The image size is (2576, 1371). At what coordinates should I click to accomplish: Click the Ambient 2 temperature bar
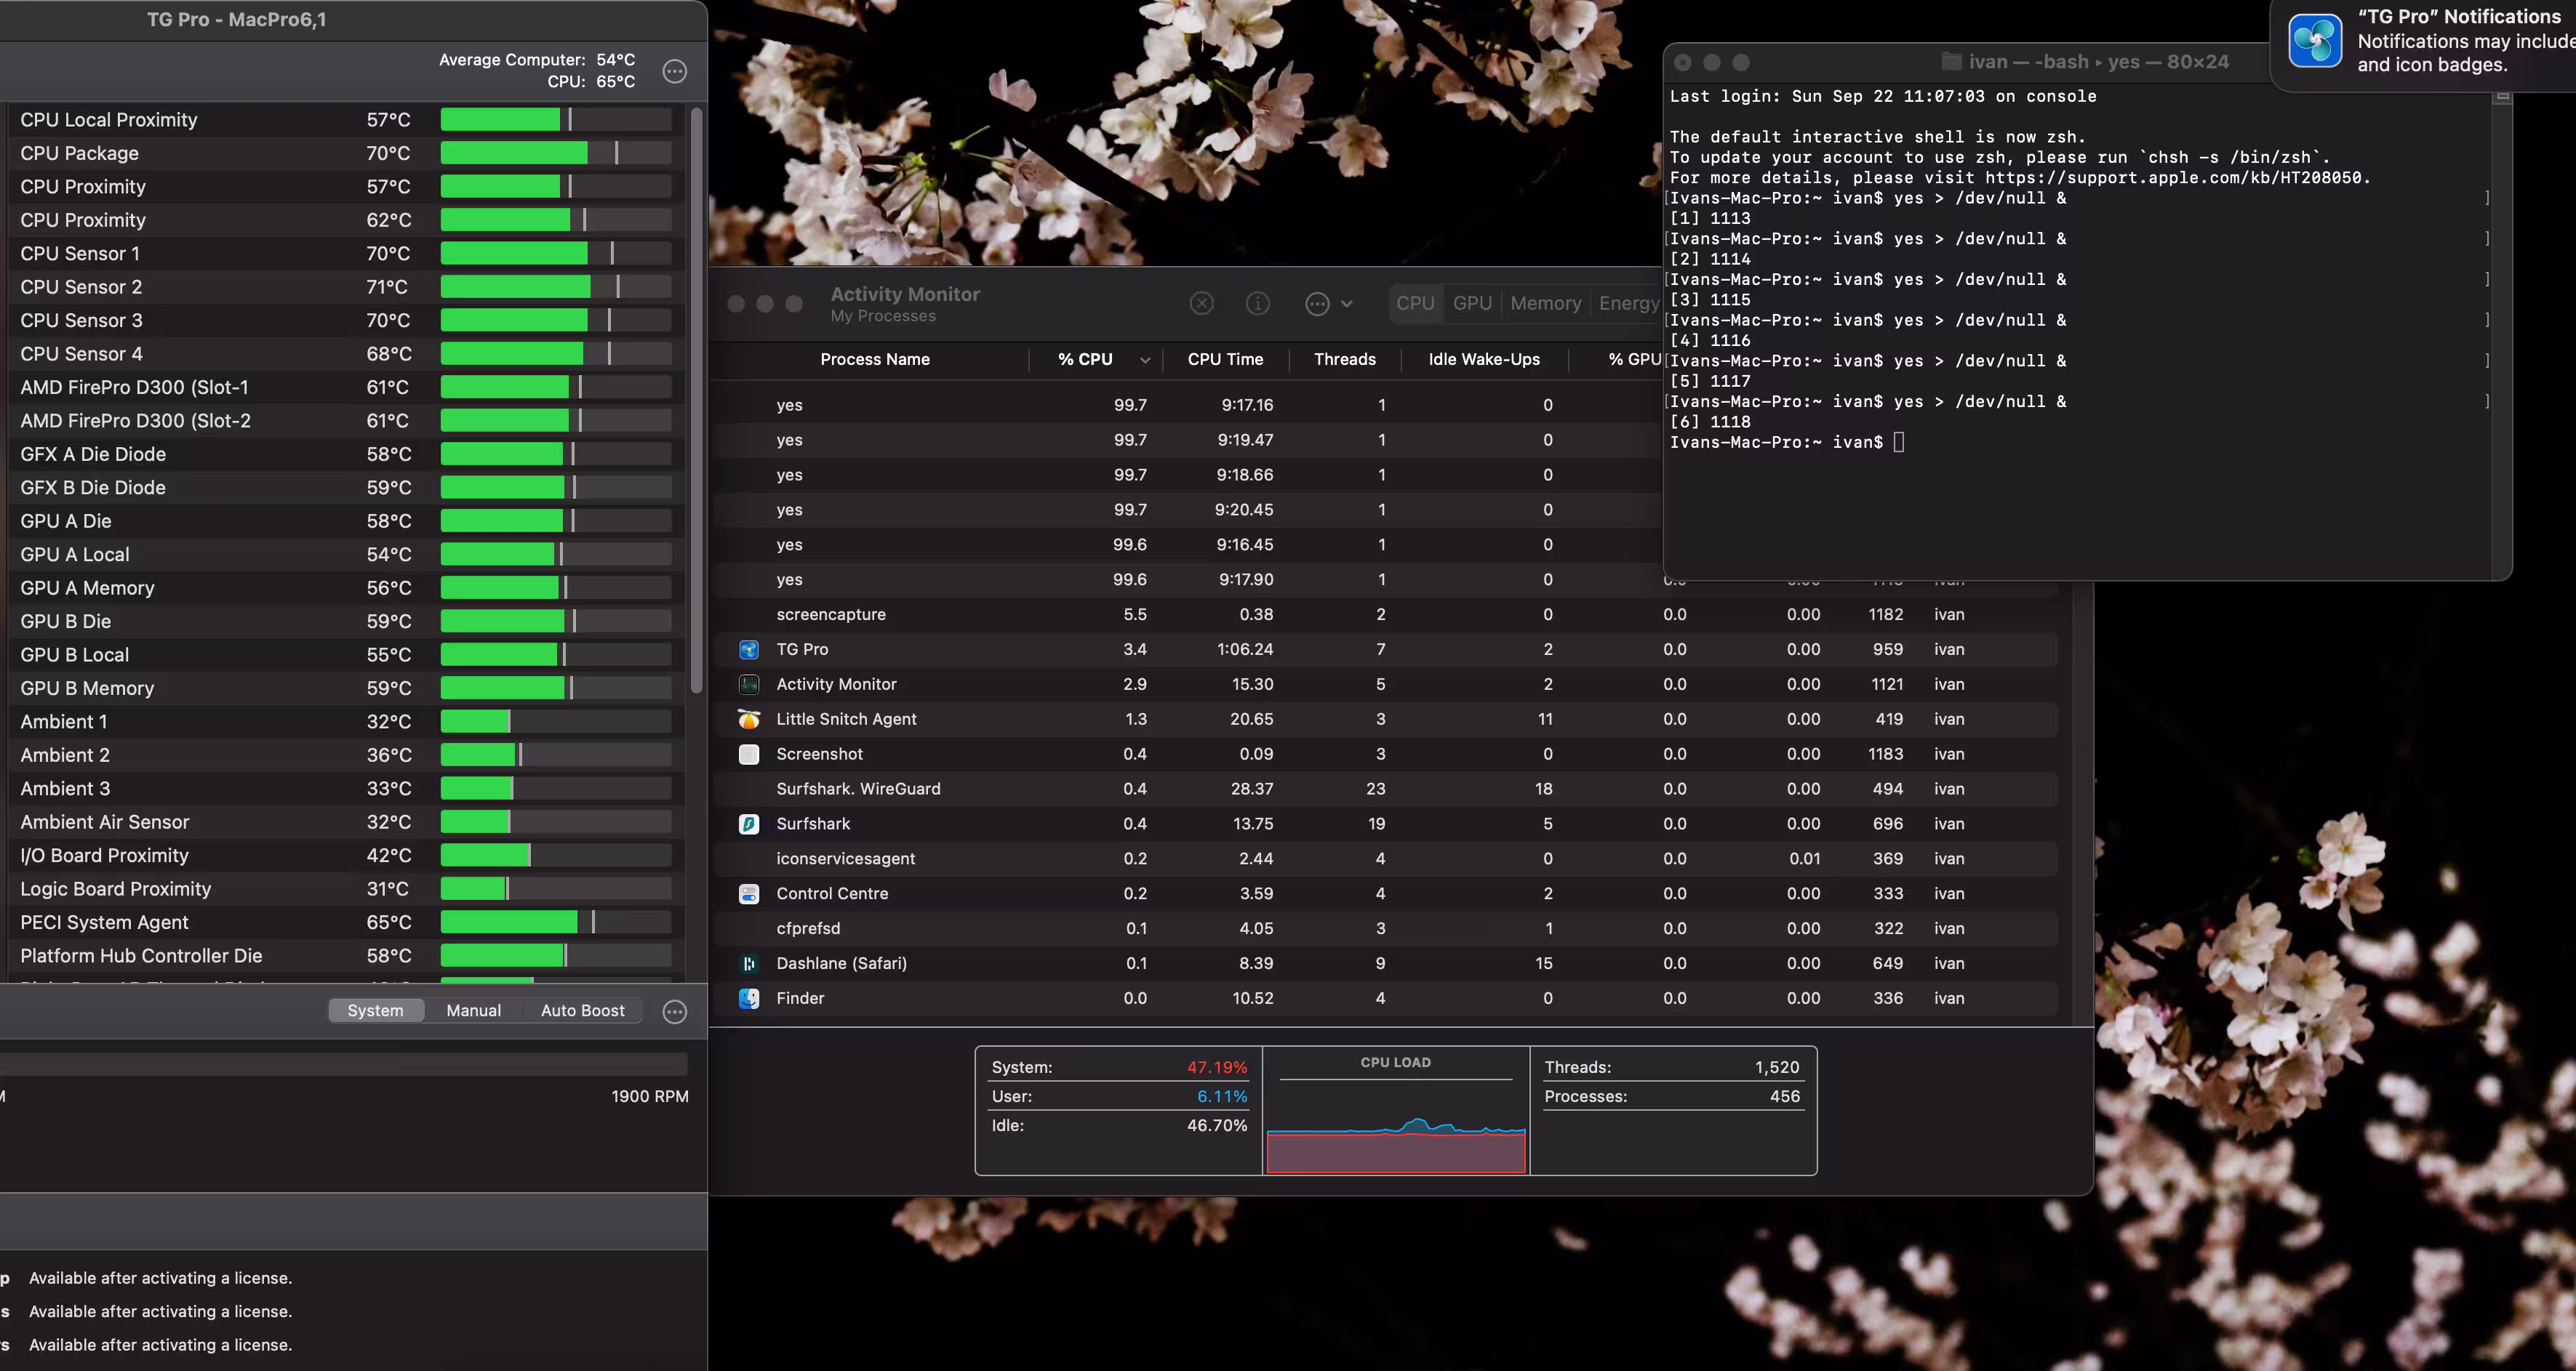click(556, 755)
